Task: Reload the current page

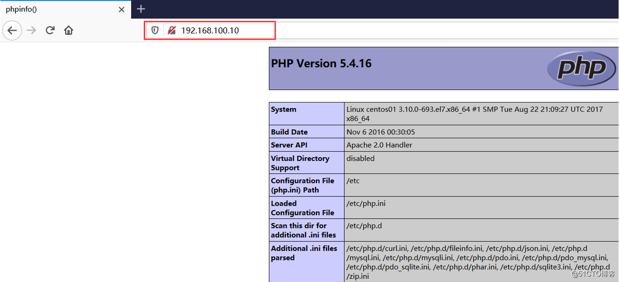Action: [x=50, y=31]
